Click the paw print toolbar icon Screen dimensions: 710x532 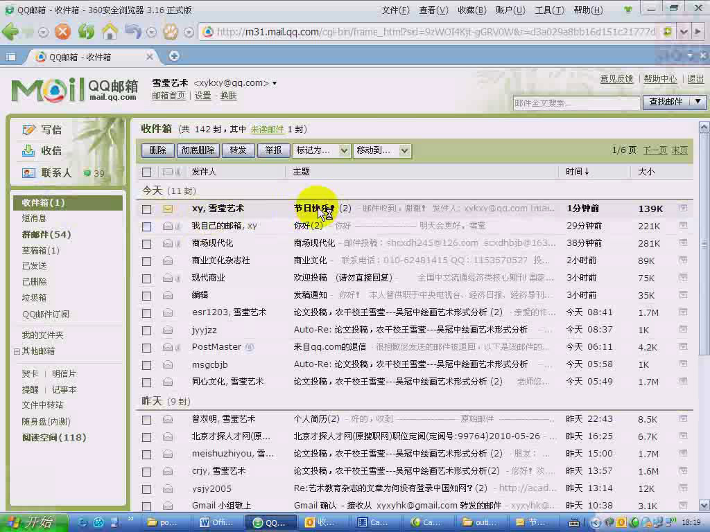(x=171, y=32)
